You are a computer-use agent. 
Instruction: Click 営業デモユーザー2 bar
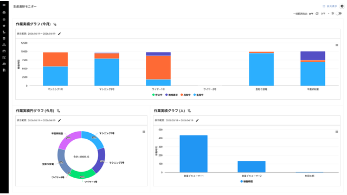(x=252, y=167)
